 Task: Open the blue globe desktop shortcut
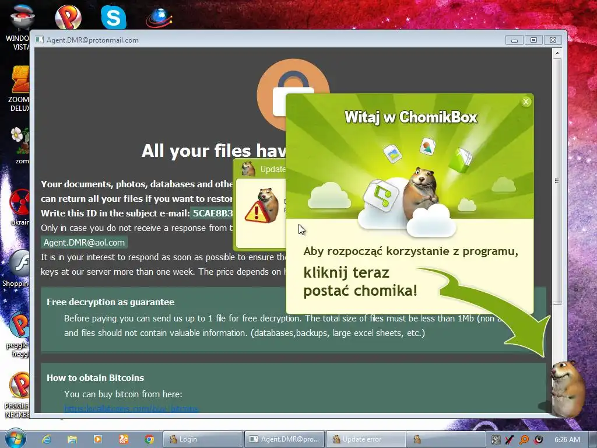click(159, 17)
